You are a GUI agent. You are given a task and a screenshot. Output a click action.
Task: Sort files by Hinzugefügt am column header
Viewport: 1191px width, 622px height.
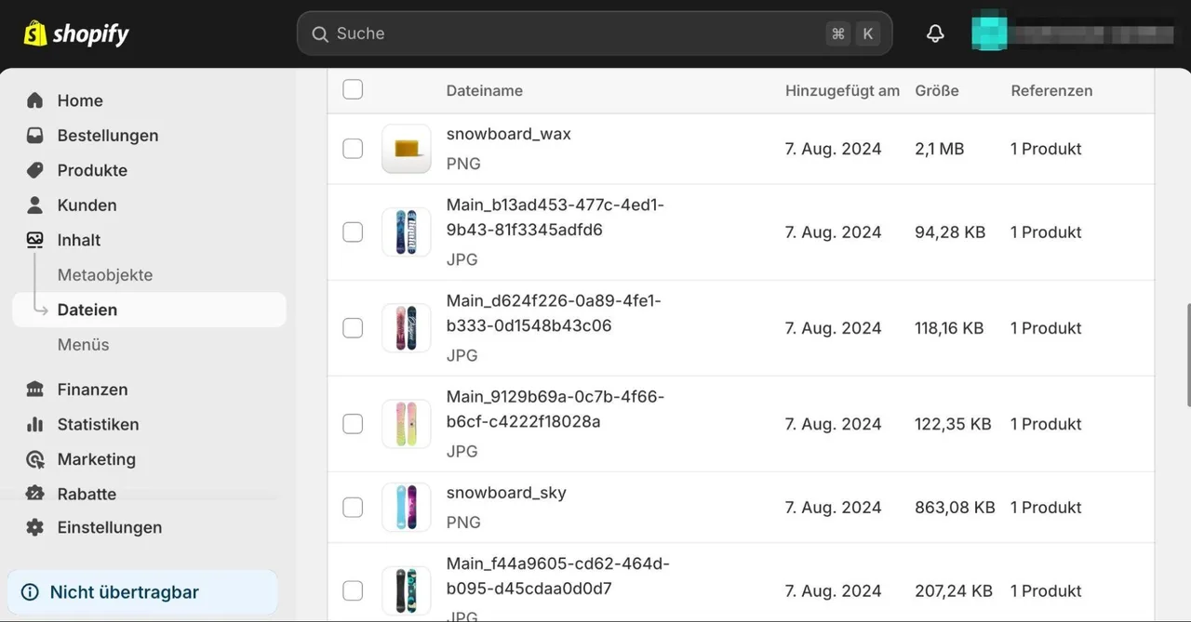(x=842, y=91)
